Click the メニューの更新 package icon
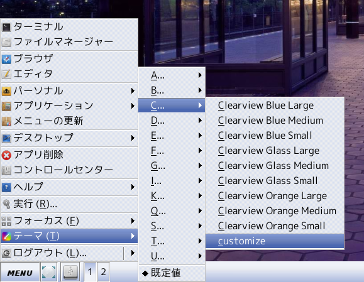The height and width of the screenshot is (282, 364). tap(6, 121)
